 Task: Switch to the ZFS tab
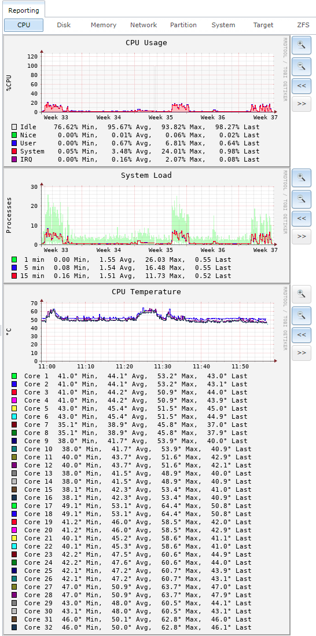click(303, 25)
